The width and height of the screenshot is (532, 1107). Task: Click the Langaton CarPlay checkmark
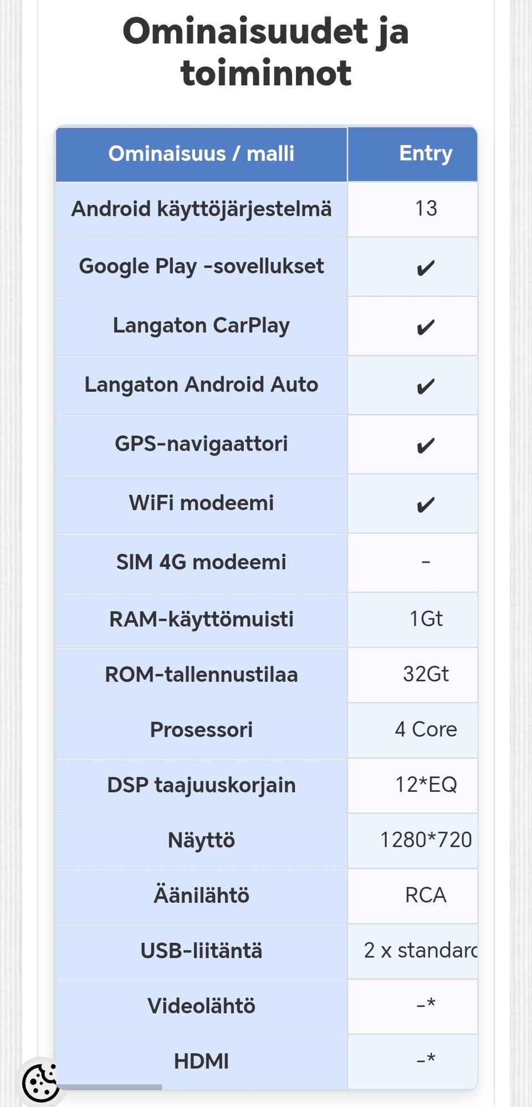pos(425,327)
